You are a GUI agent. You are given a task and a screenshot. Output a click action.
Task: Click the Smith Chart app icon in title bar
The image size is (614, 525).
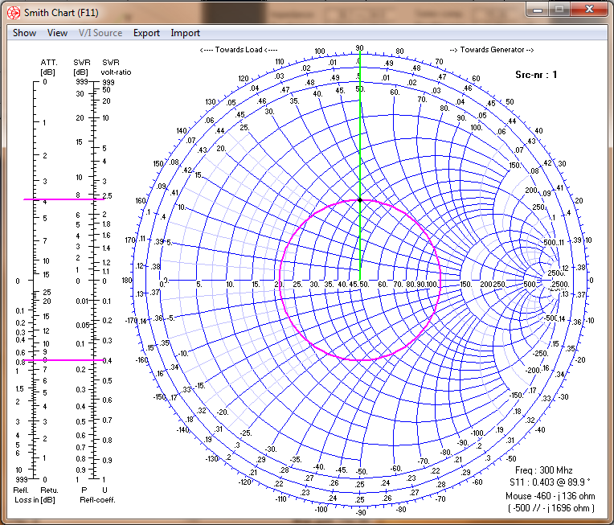point(14,13)
